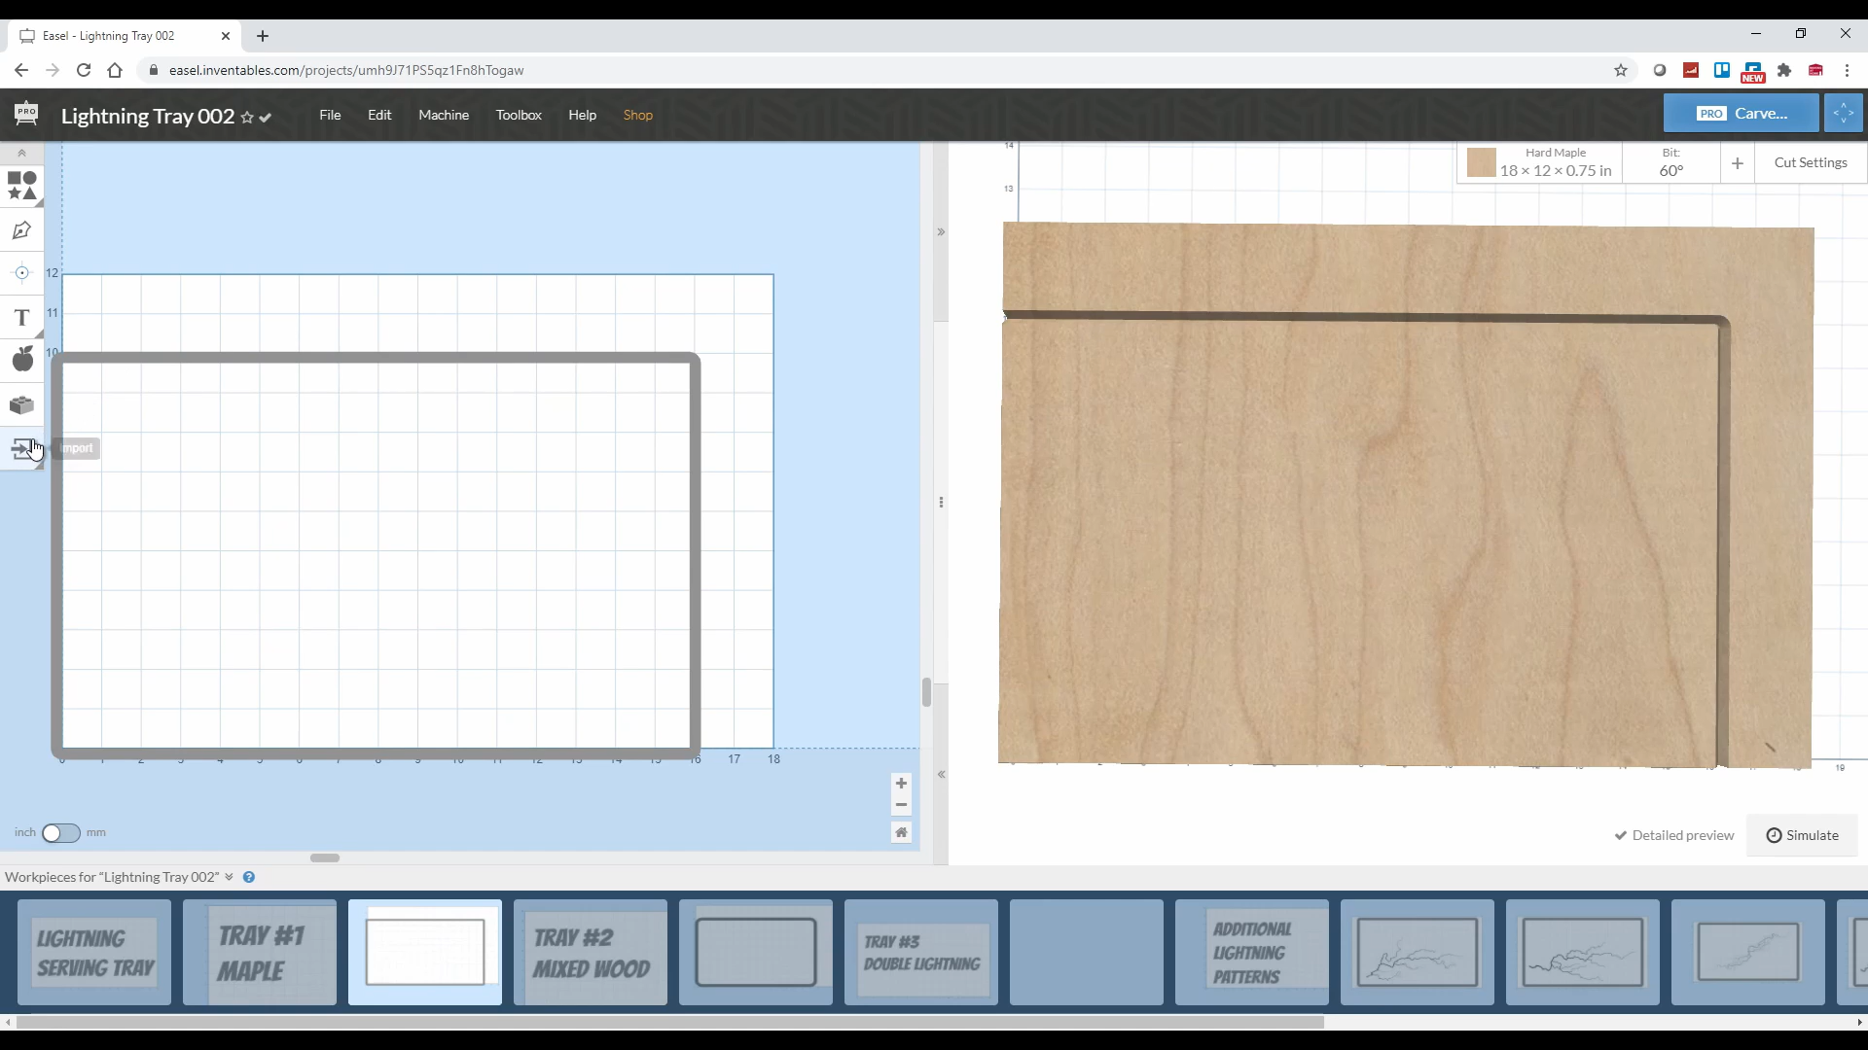
Task: Select the Drill point tool
Action: click(21, 273)
